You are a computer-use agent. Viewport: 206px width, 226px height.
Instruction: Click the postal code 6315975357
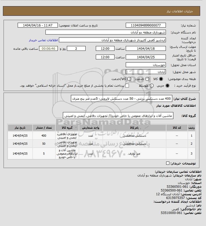pyautogui.click(x=176, y=198)
